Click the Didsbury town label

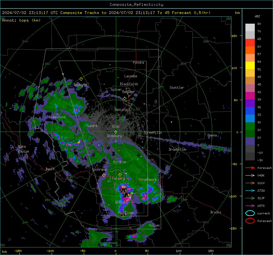tap(114, 136)
